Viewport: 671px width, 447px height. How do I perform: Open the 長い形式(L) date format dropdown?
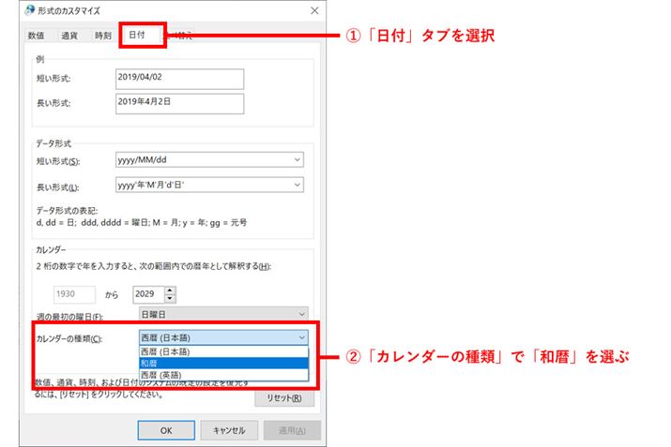tap(209, 185)
